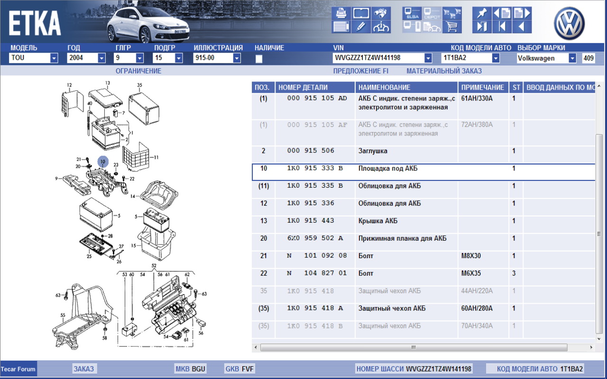
Task: Click the exit door icon
Action: [x=482, y=27]
